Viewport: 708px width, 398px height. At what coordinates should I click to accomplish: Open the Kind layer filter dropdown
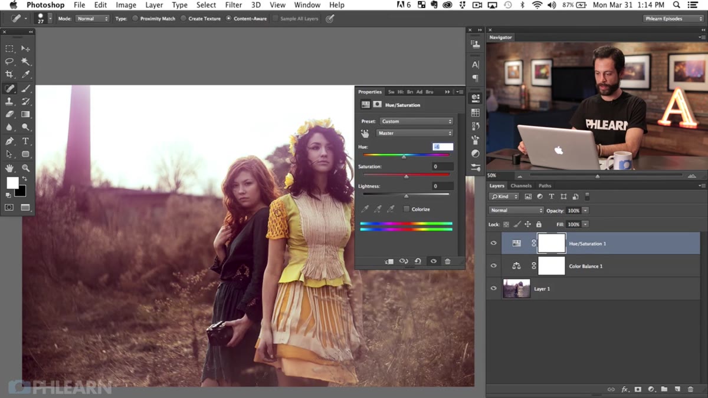504,196
